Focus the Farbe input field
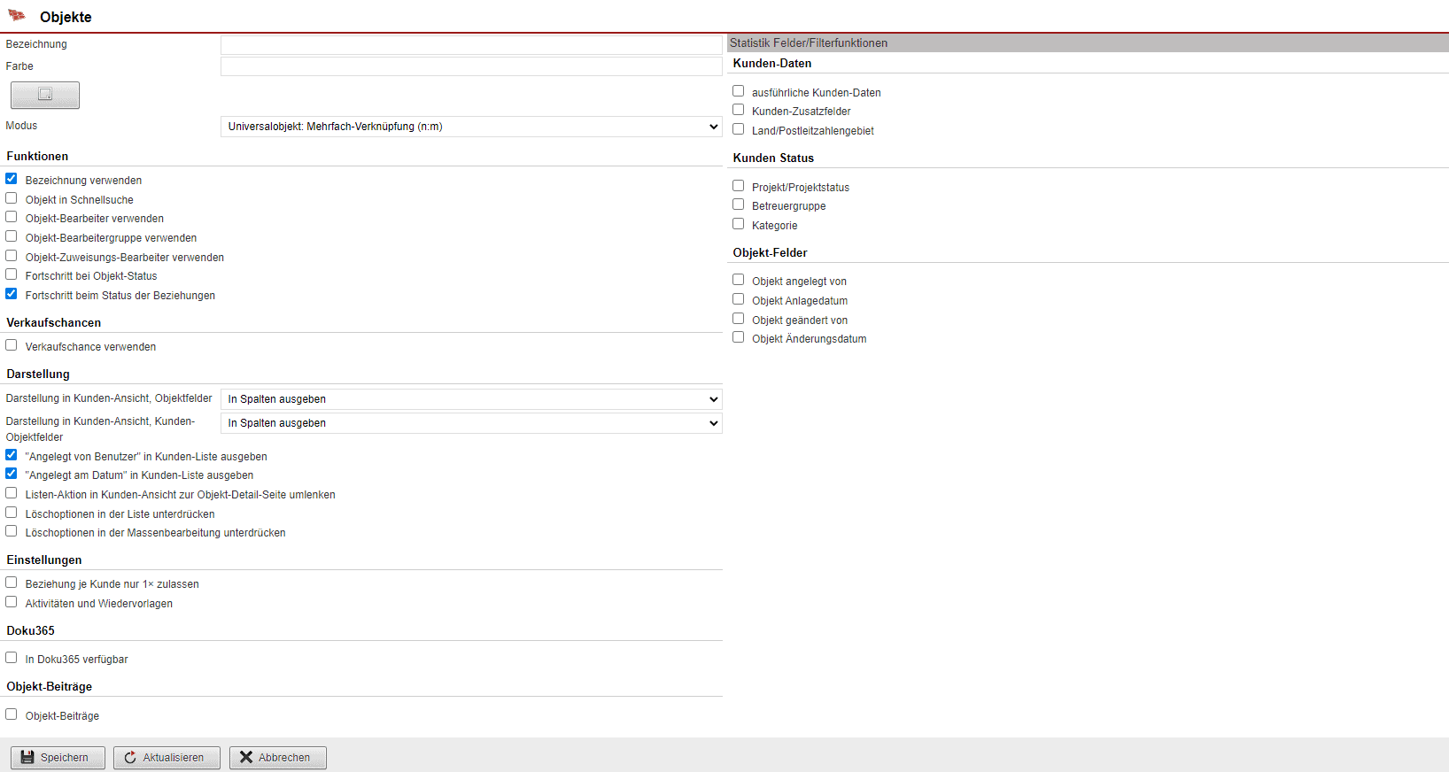This screenshot has height=772, width=1449. pyautogui.click(x=471, y=67)
